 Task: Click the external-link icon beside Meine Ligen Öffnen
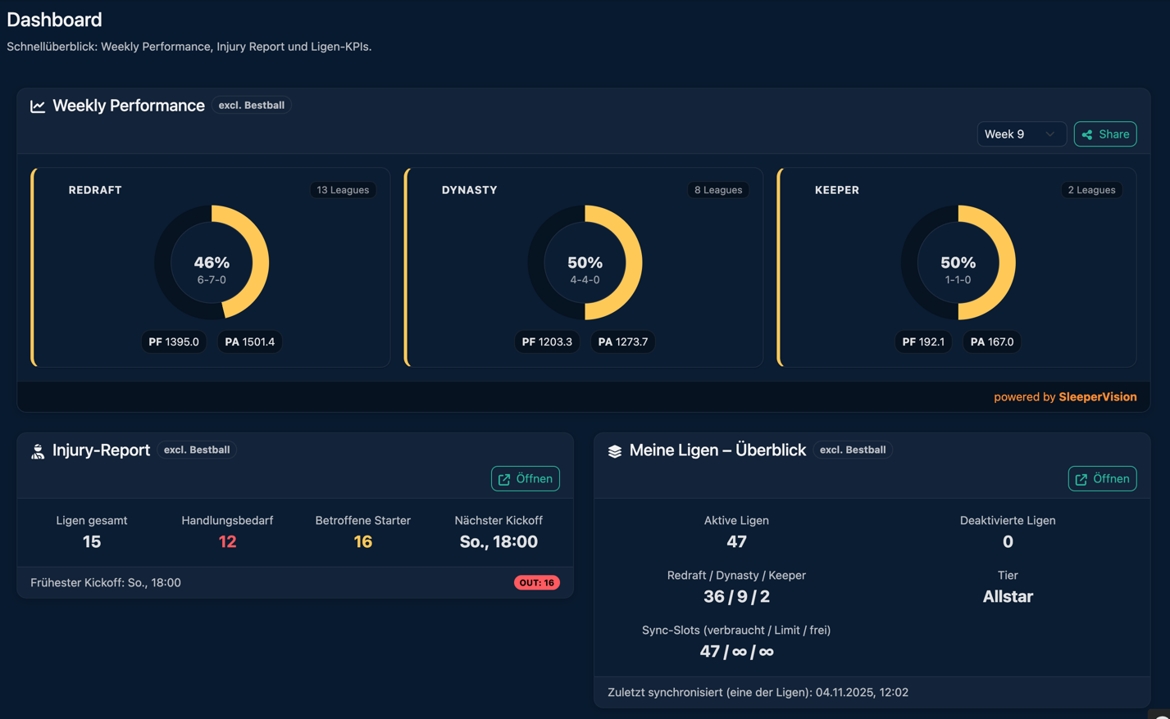[1081, 478]
